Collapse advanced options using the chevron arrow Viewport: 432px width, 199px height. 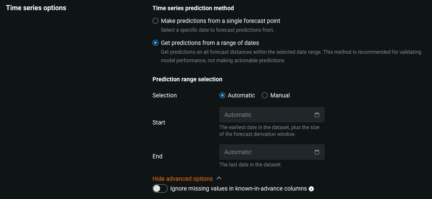(219, 179)
